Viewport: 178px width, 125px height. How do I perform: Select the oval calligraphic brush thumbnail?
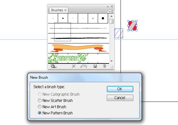(63, 18)
